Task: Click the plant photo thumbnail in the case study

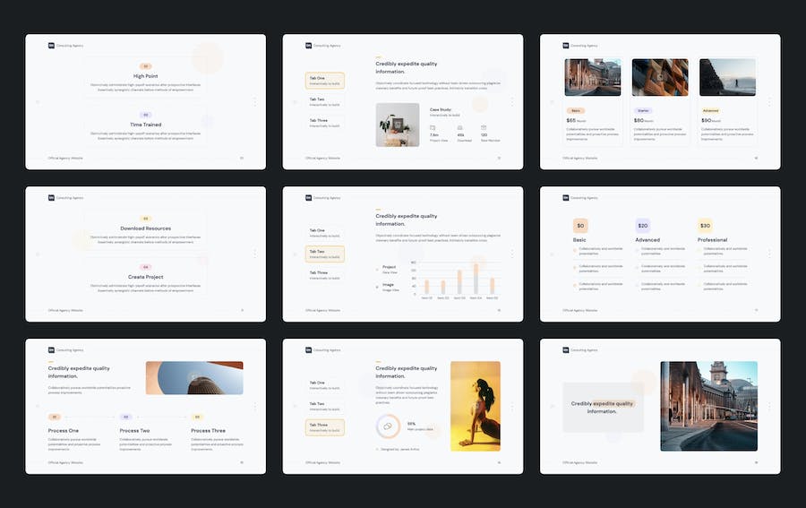Action: (398, 125)
